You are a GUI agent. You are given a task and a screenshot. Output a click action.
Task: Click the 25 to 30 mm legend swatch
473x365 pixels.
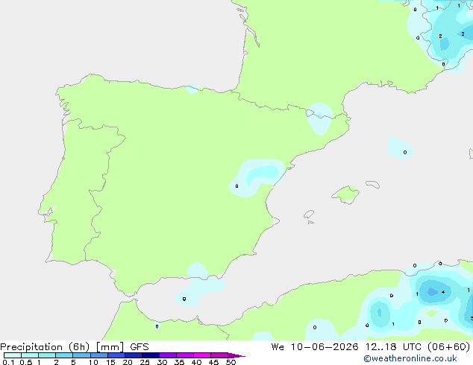[x=151, y=355]
